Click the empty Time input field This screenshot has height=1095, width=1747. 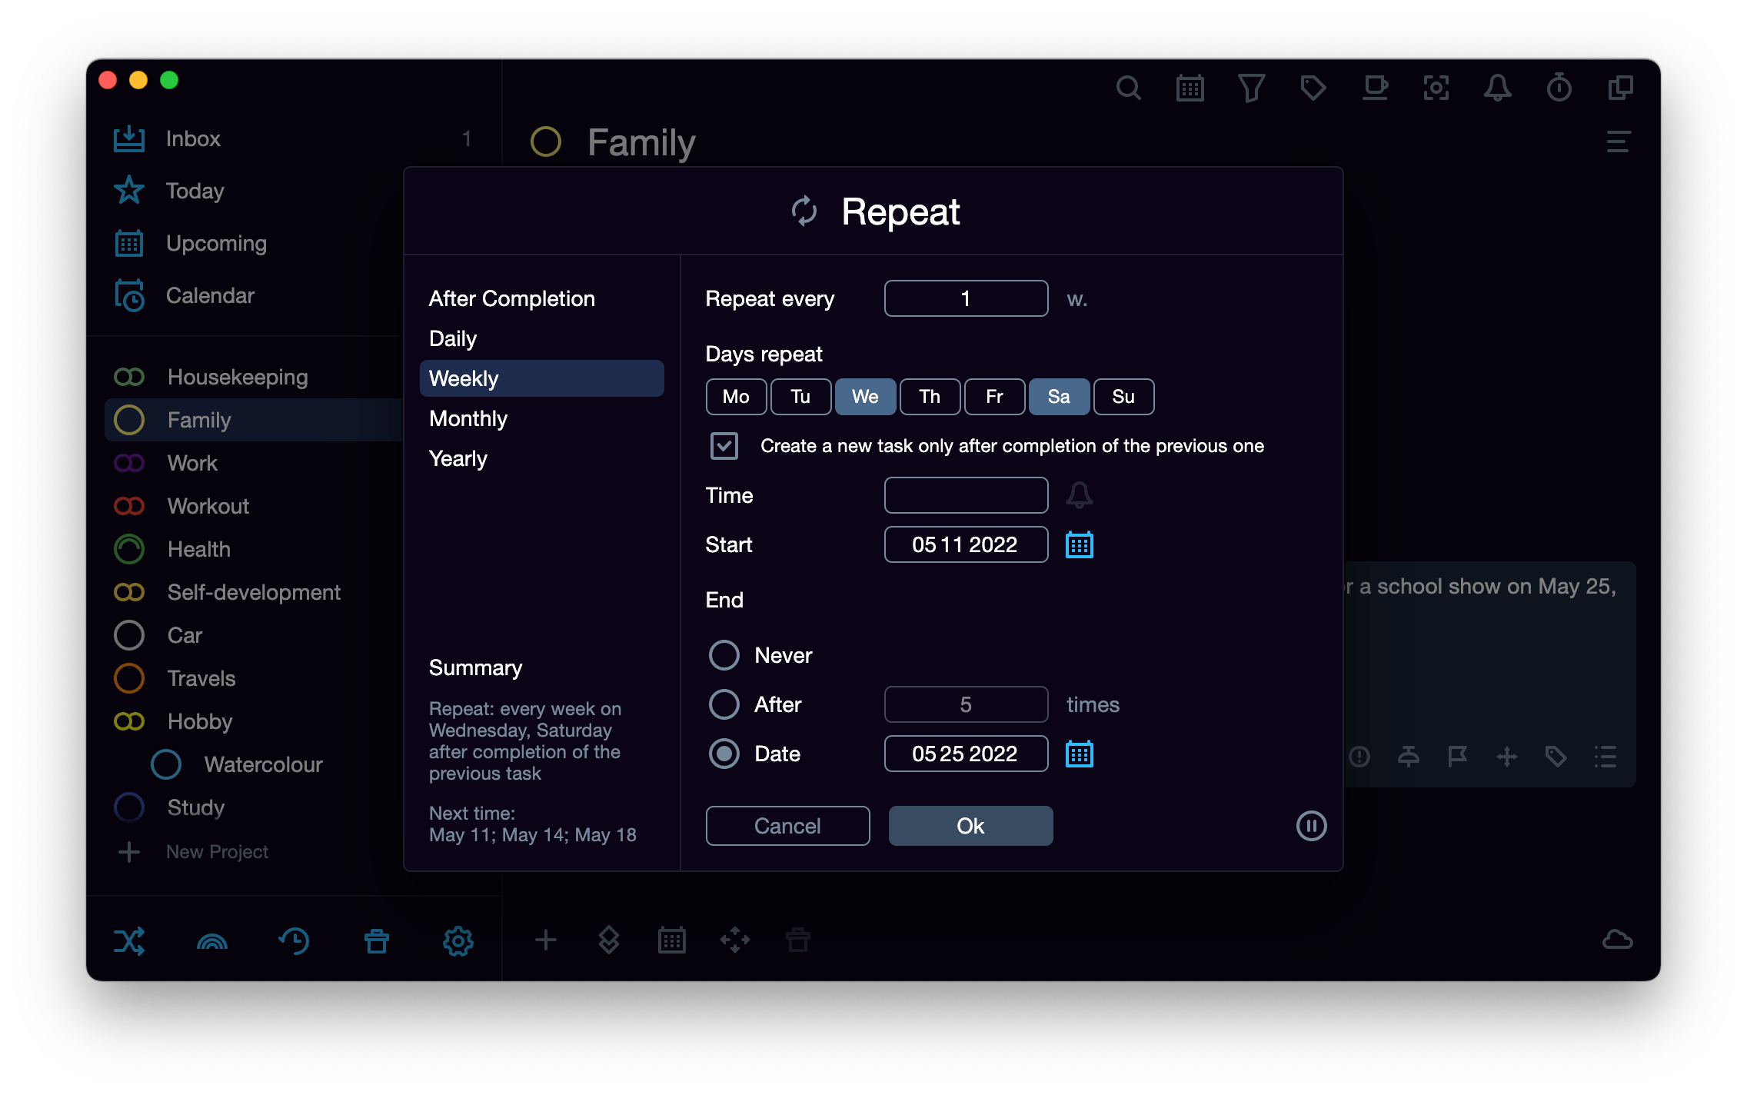pos(966,495)
